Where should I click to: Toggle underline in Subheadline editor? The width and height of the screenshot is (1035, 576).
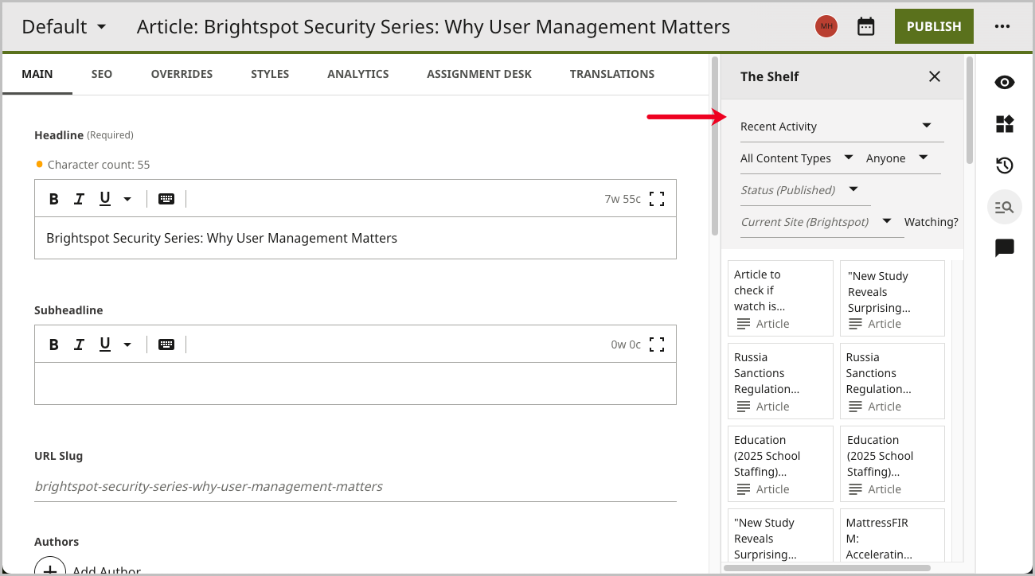(104, 344)
